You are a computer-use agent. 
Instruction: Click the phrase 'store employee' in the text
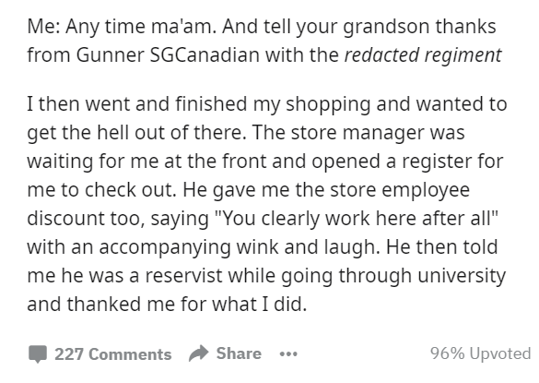pos(400,190)
